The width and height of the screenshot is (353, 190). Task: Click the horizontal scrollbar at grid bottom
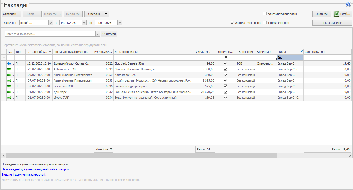coord(141,156)
